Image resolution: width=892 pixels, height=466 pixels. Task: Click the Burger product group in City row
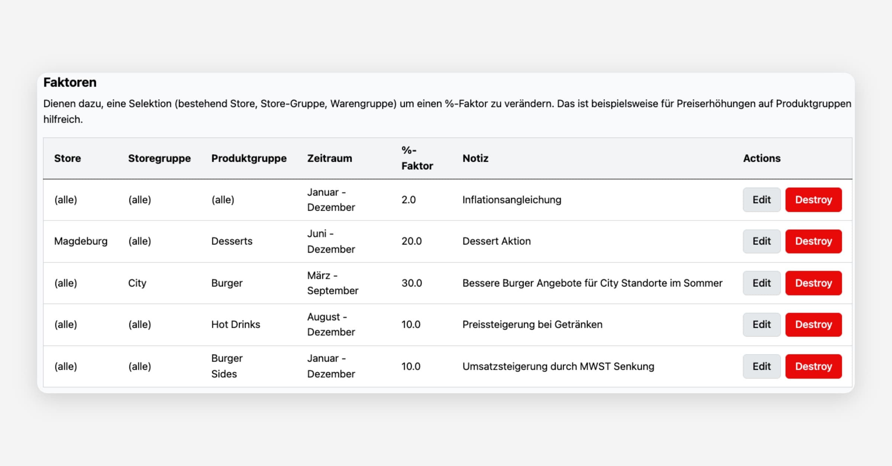(227, 283)
